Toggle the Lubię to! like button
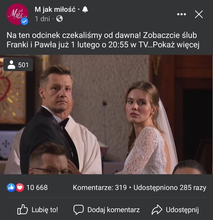The image size is (213, 220). click(37, 210)
